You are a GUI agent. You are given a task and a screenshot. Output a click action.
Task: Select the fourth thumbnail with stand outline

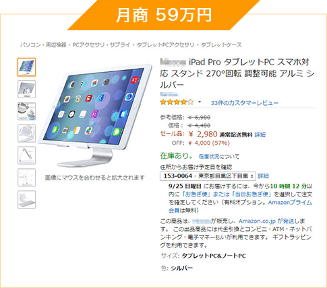26,133
